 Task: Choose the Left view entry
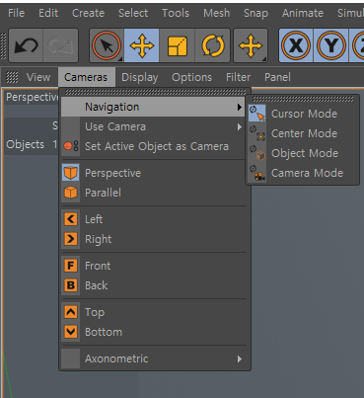point(94,219)
